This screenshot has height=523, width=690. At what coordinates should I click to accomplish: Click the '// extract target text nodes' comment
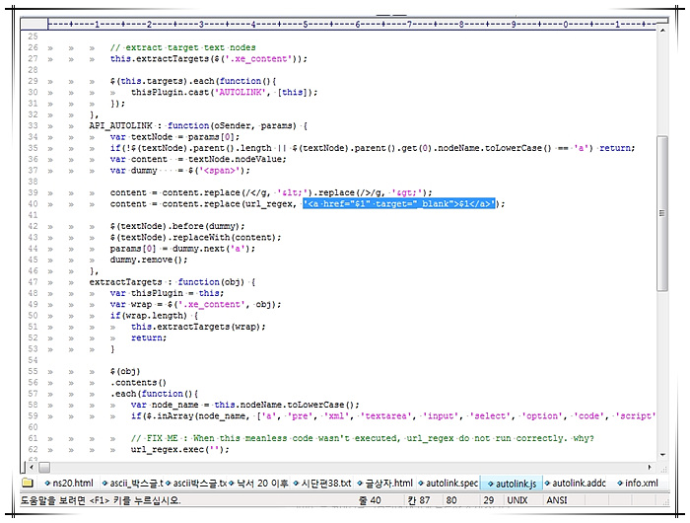pos(182,47)
